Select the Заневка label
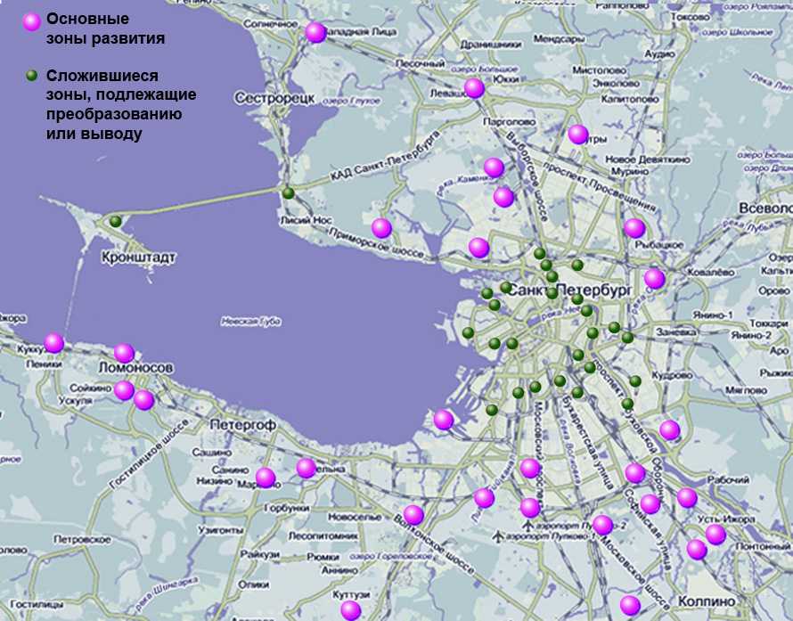Screen dimensions: 793x621 (x=676, y=332)
